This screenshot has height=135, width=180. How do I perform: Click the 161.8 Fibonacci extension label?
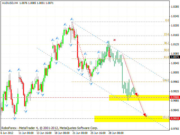point(166,117)
